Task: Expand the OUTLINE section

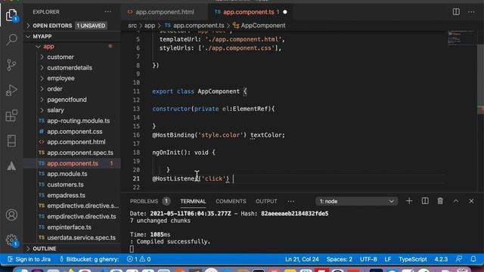Action: [73, 249]
